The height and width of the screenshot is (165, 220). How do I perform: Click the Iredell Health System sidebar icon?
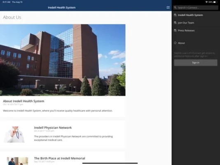(175, 15)
